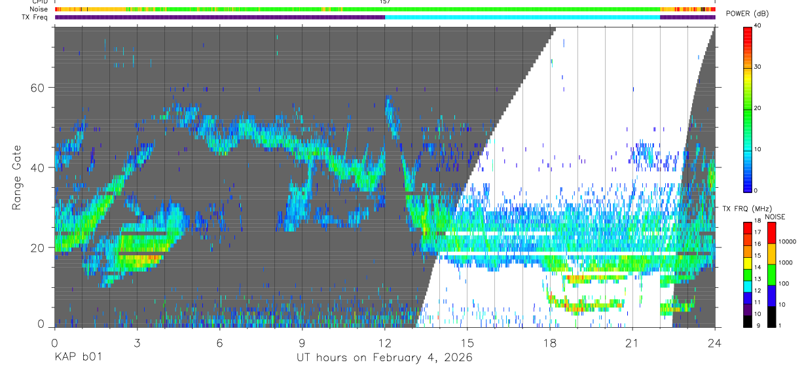Click the Noise strip along the top
This screenshot has width=804, height=371.
coord(385,9)
